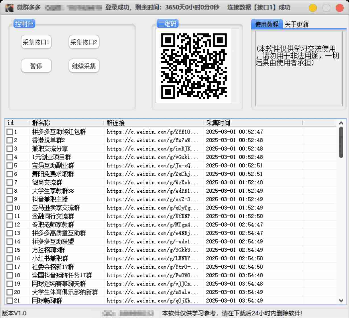Image resolution: width=349 pixels, height=318 pixels.
Task: Click the app logo icon in title bar
Action: [x=9, y=8]
